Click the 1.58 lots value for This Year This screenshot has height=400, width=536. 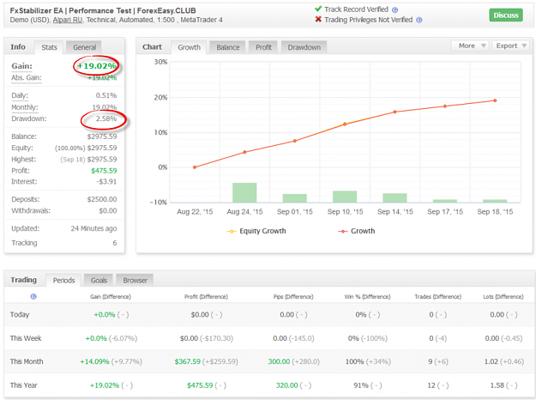click(x=497, y=385)
